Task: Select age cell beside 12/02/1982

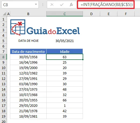Action: tap(65, 73)
